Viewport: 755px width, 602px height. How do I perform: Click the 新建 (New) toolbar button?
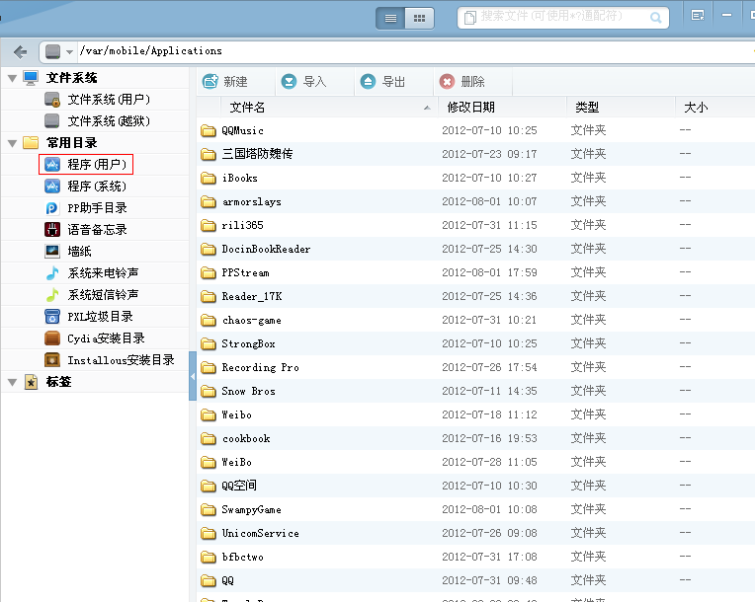coord(224,82)
